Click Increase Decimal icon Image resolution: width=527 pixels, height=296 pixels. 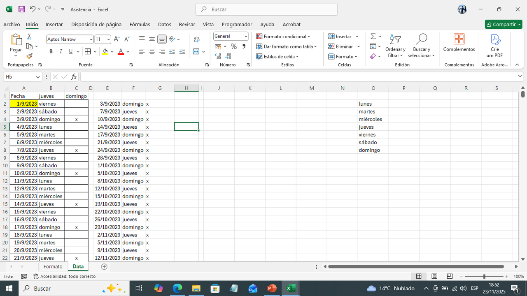coord(218,56)
